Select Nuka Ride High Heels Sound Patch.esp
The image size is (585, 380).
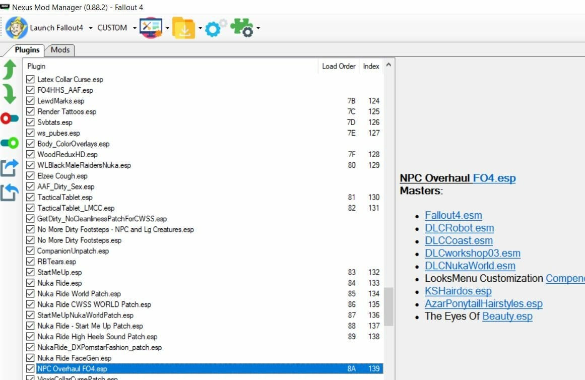pos(205,336)
